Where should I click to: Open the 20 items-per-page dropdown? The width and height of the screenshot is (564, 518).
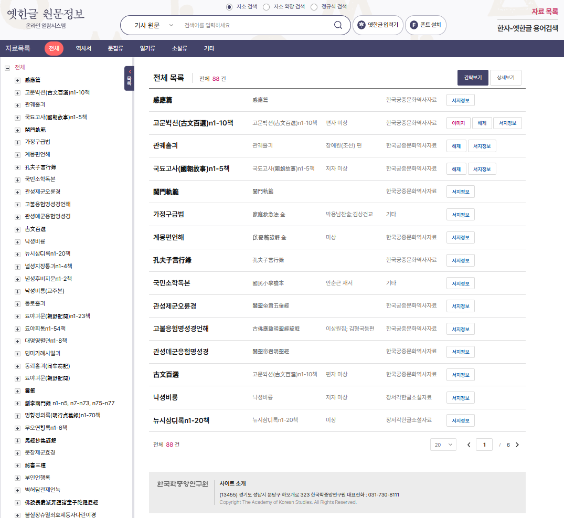(x=443, y=445)
